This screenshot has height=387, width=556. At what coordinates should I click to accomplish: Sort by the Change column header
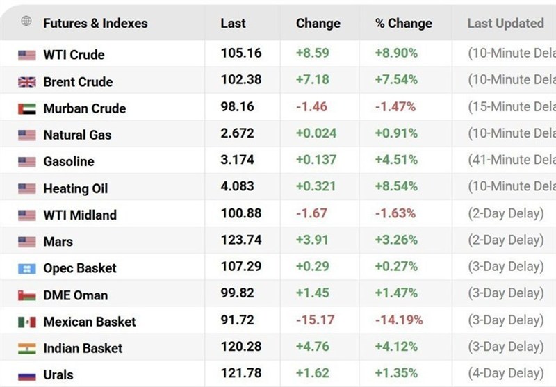pos(318,23)
